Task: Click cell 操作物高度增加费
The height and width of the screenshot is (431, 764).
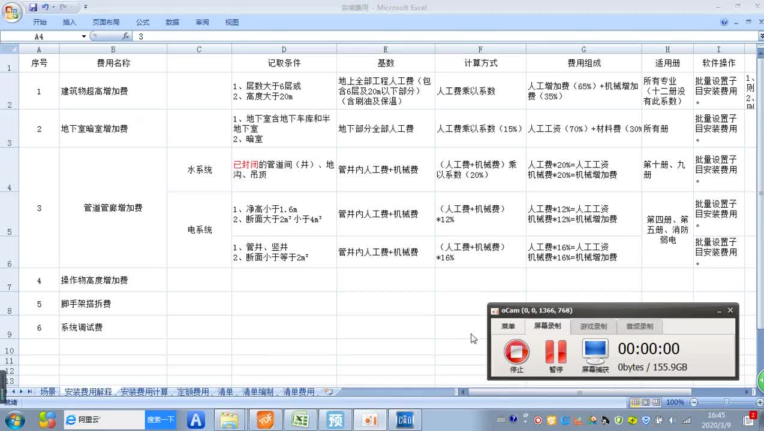Action: [113, 280]
